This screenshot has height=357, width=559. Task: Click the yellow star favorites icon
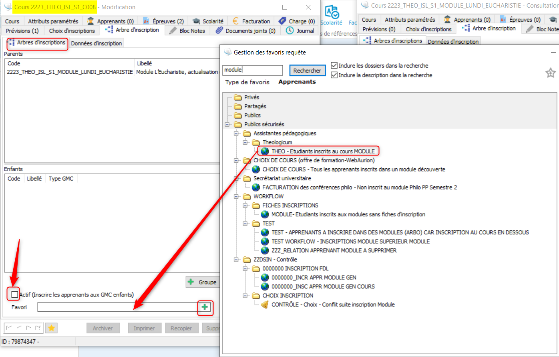[51, 328]
